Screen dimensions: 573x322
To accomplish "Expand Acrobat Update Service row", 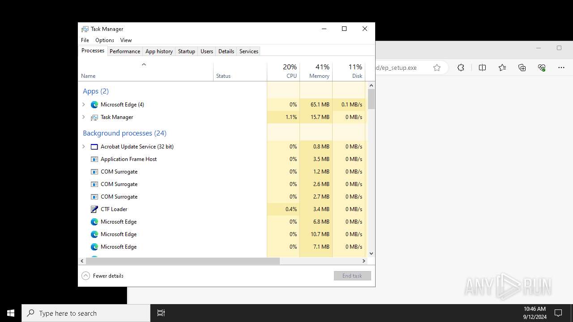I will coord(84,147).
